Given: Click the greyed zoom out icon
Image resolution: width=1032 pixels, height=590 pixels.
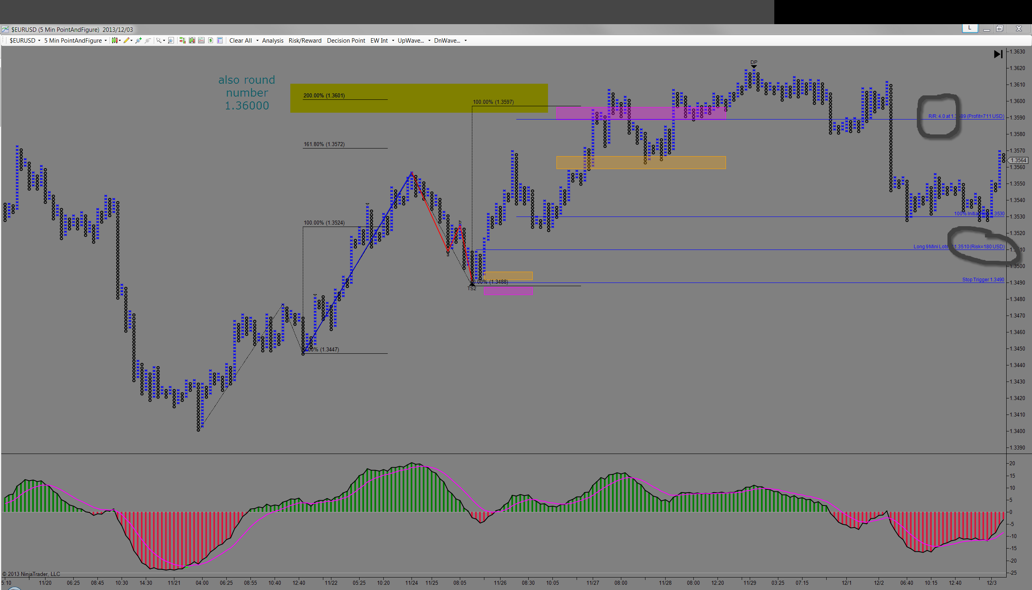Looking at the screenshot, I should click(x=148, y=41).
